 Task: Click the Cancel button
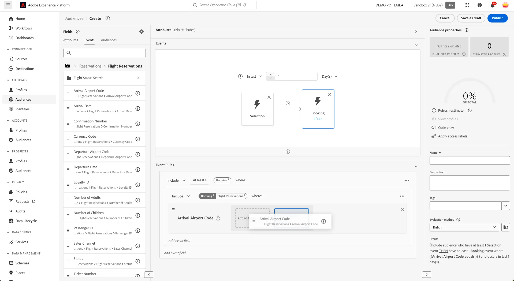coord(445,18)
